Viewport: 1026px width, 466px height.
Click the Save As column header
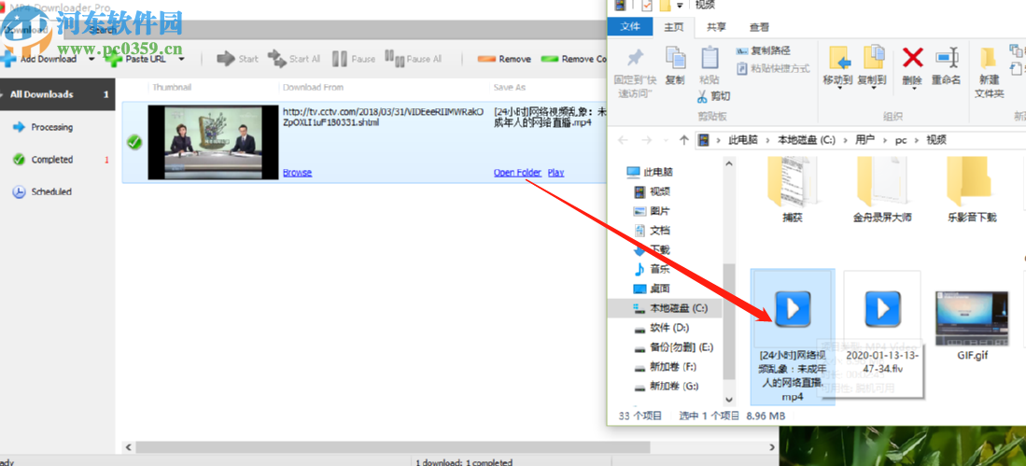[x=511, y=87]
